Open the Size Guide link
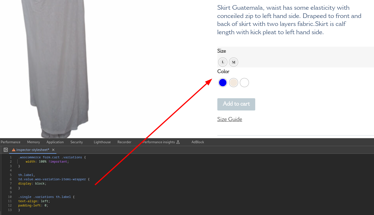The image size is (374, 215). pyautogui.click(x=230, y=119)
